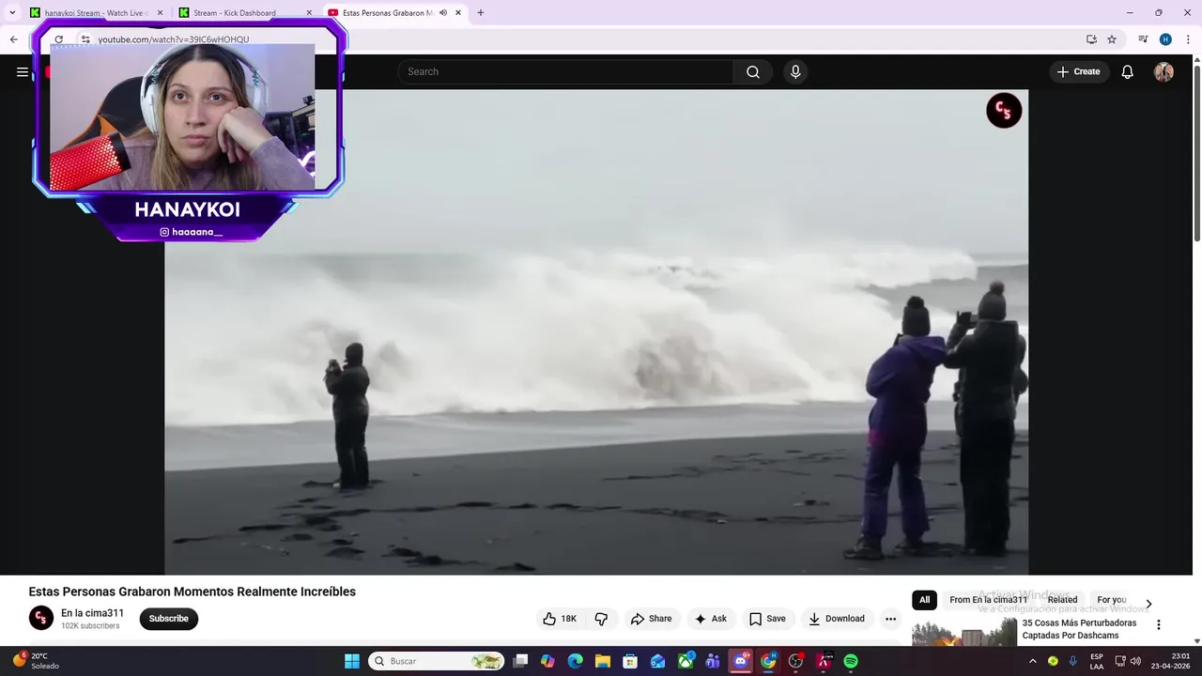Open Windows Start menu

[352, 661]
